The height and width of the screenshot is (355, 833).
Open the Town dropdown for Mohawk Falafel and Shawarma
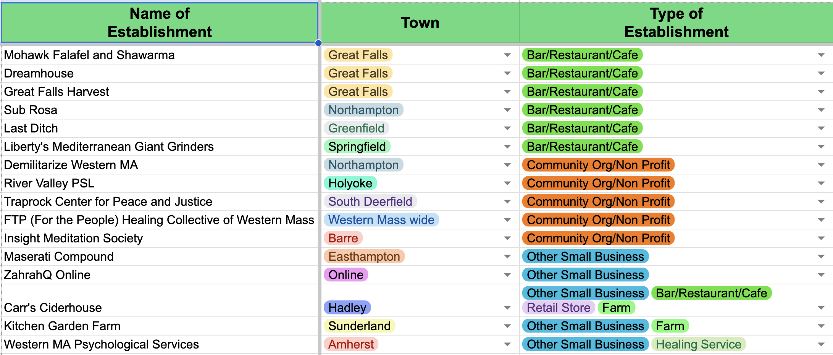pos(507,55)
